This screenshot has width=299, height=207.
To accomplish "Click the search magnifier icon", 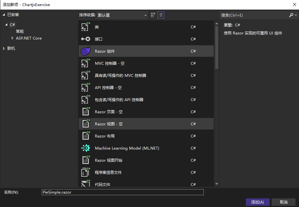I will (291, 15).
